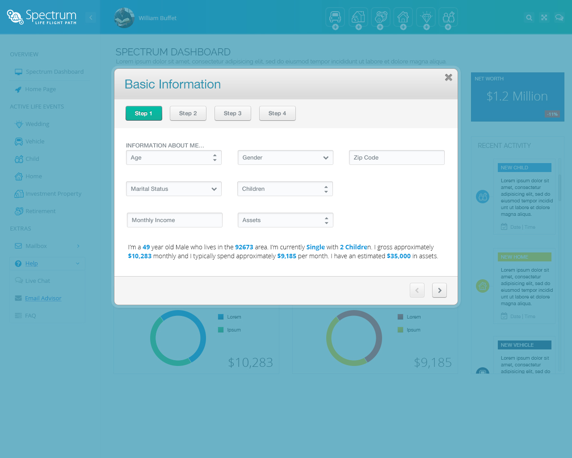
Task: Click the Monthly Income field
Action: 174,220
